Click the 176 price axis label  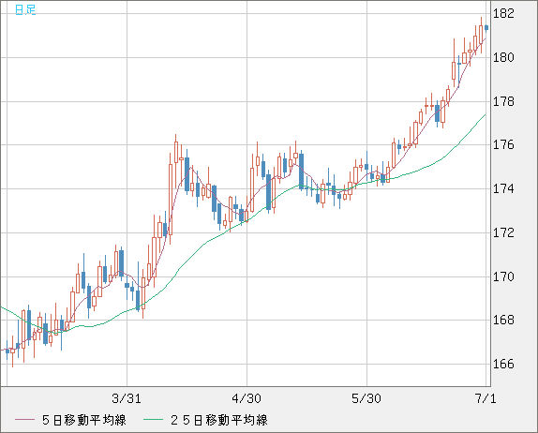[x=503, y=144]
